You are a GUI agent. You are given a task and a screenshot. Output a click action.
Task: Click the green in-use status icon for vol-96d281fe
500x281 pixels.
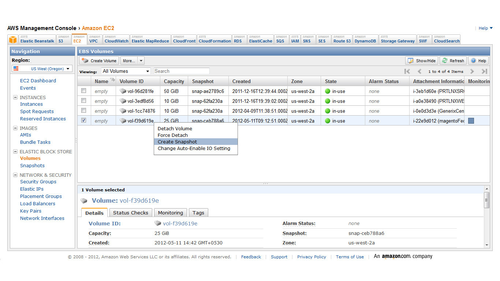(x=327, y=91)
